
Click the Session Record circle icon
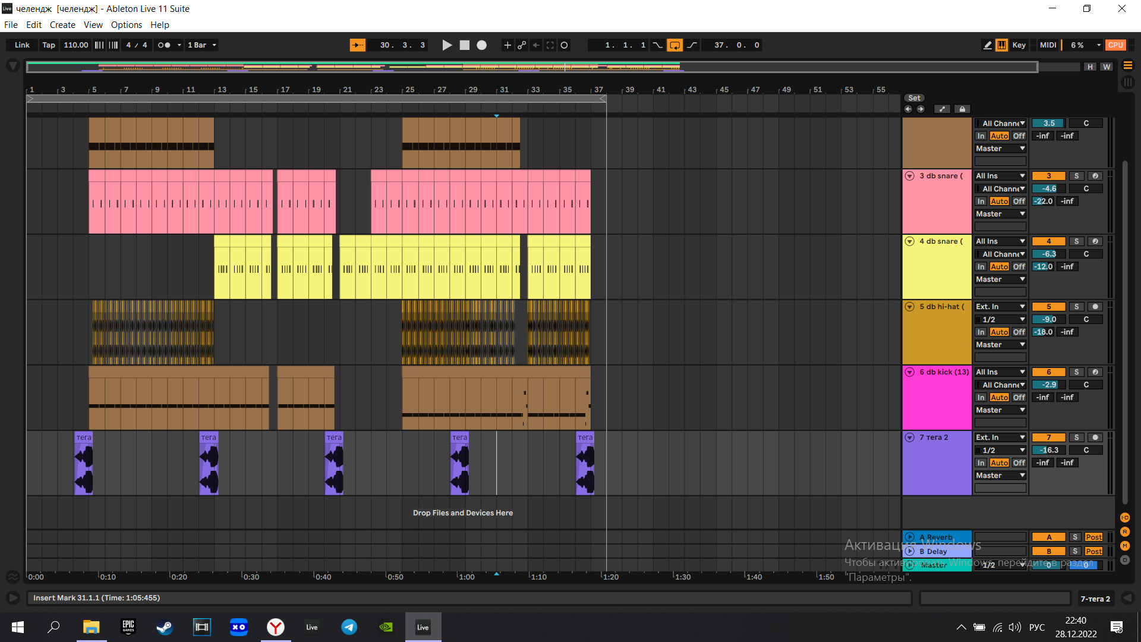coord(565,45)
